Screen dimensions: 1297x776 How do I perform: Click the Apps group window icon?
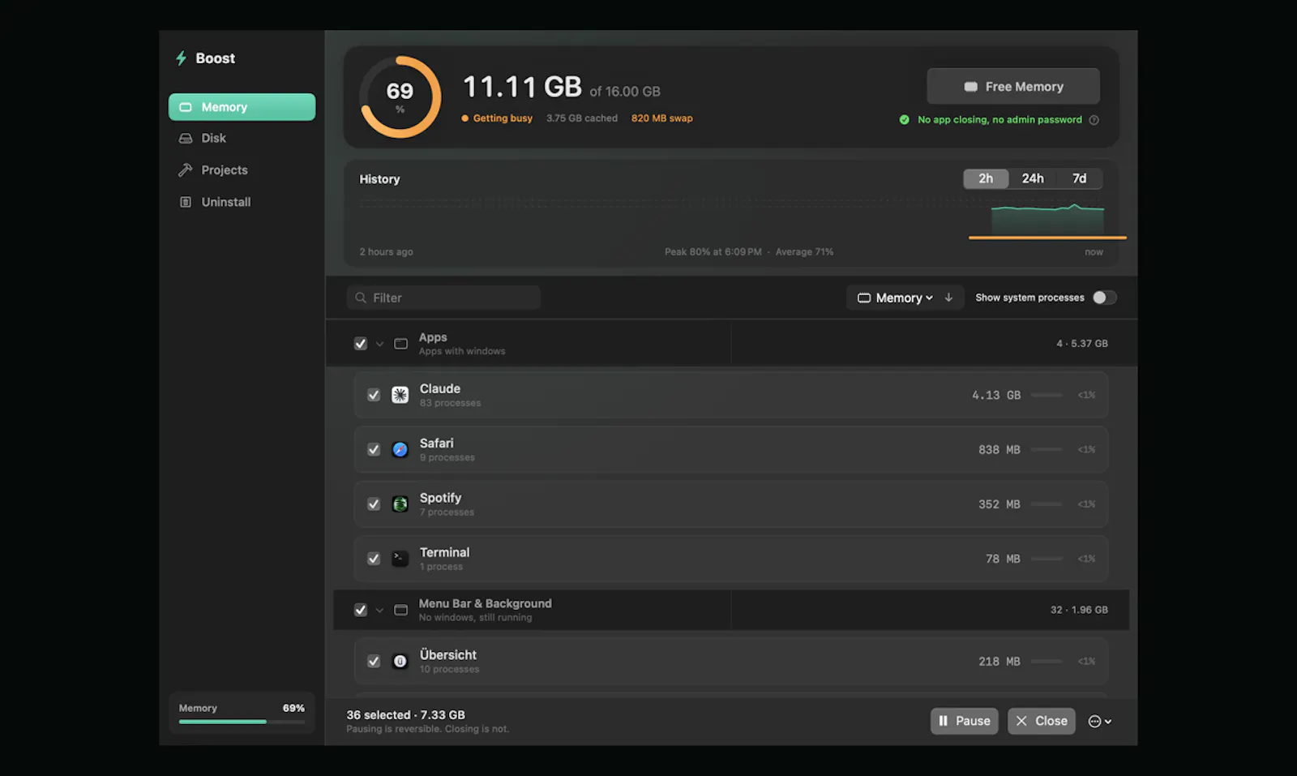[400, 344]
